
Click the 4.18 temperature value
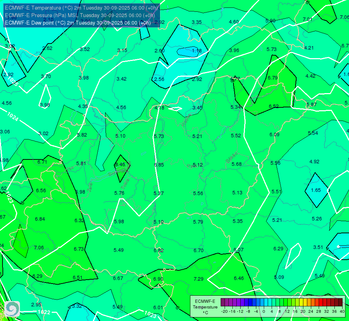tap(159, 108)
